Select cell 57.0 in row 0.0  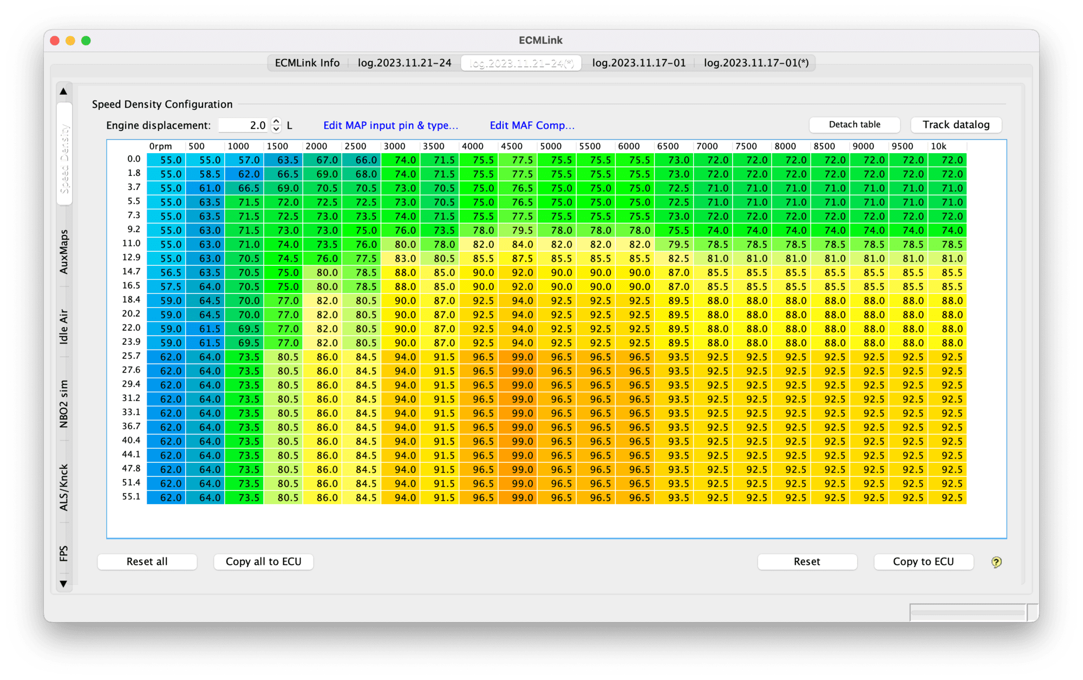point(244,160)
